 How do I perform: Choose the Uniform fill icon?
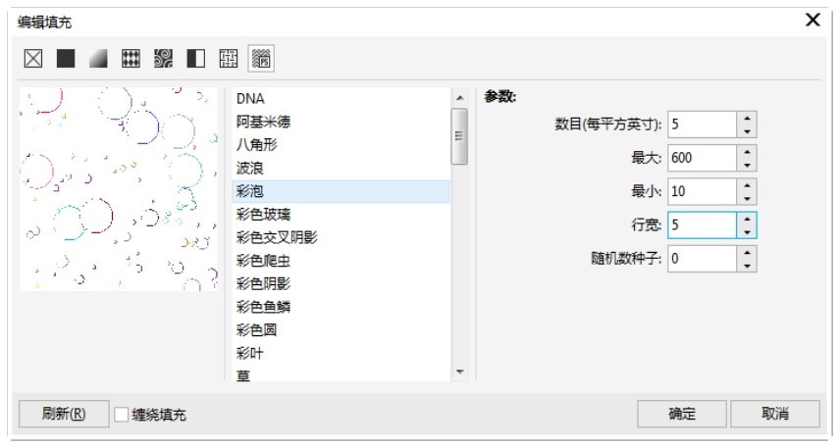66,58
